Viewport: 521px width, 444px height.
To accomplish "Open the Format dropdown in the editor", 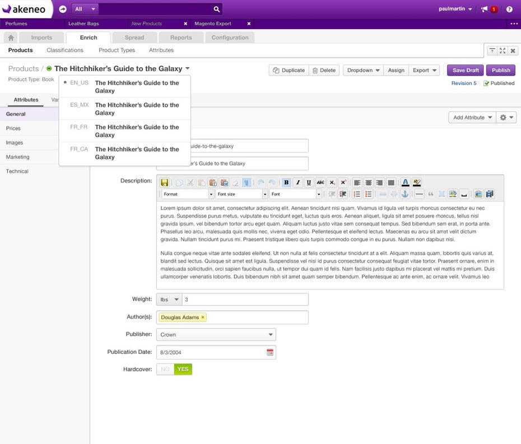I will (x=188, y=194).
